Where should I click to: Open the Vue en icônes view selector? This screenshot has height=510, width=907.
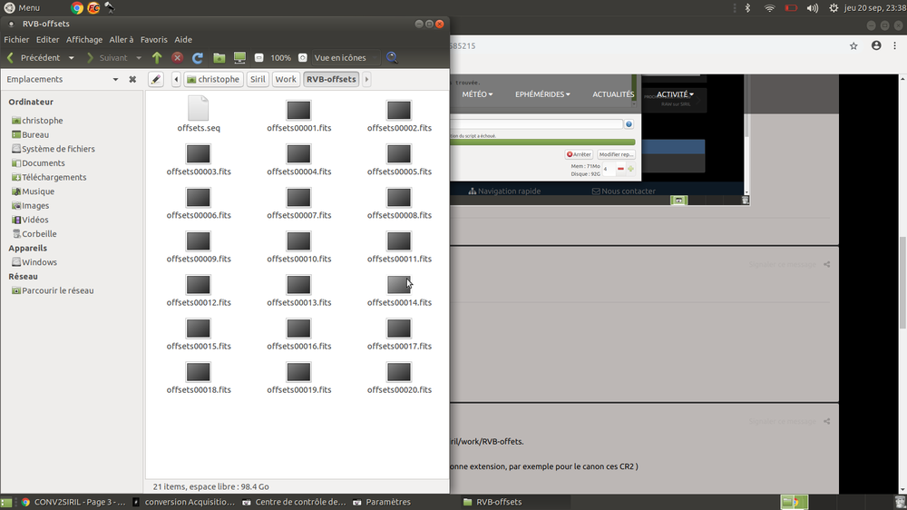(x=346, y=58)
